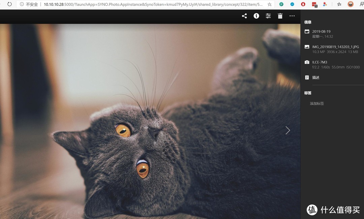Reload page with browser refresh icon

pos(9,4)
